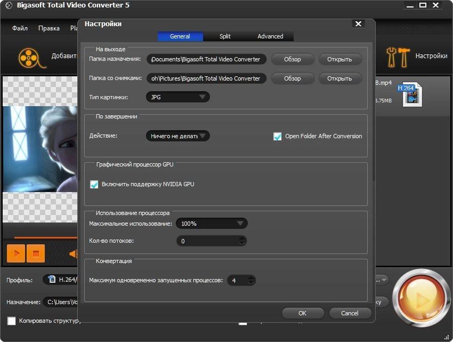Screen dimensions: 453x342
Task: Toggle Копировать структуру checkbox
Action: click(12, 321)
